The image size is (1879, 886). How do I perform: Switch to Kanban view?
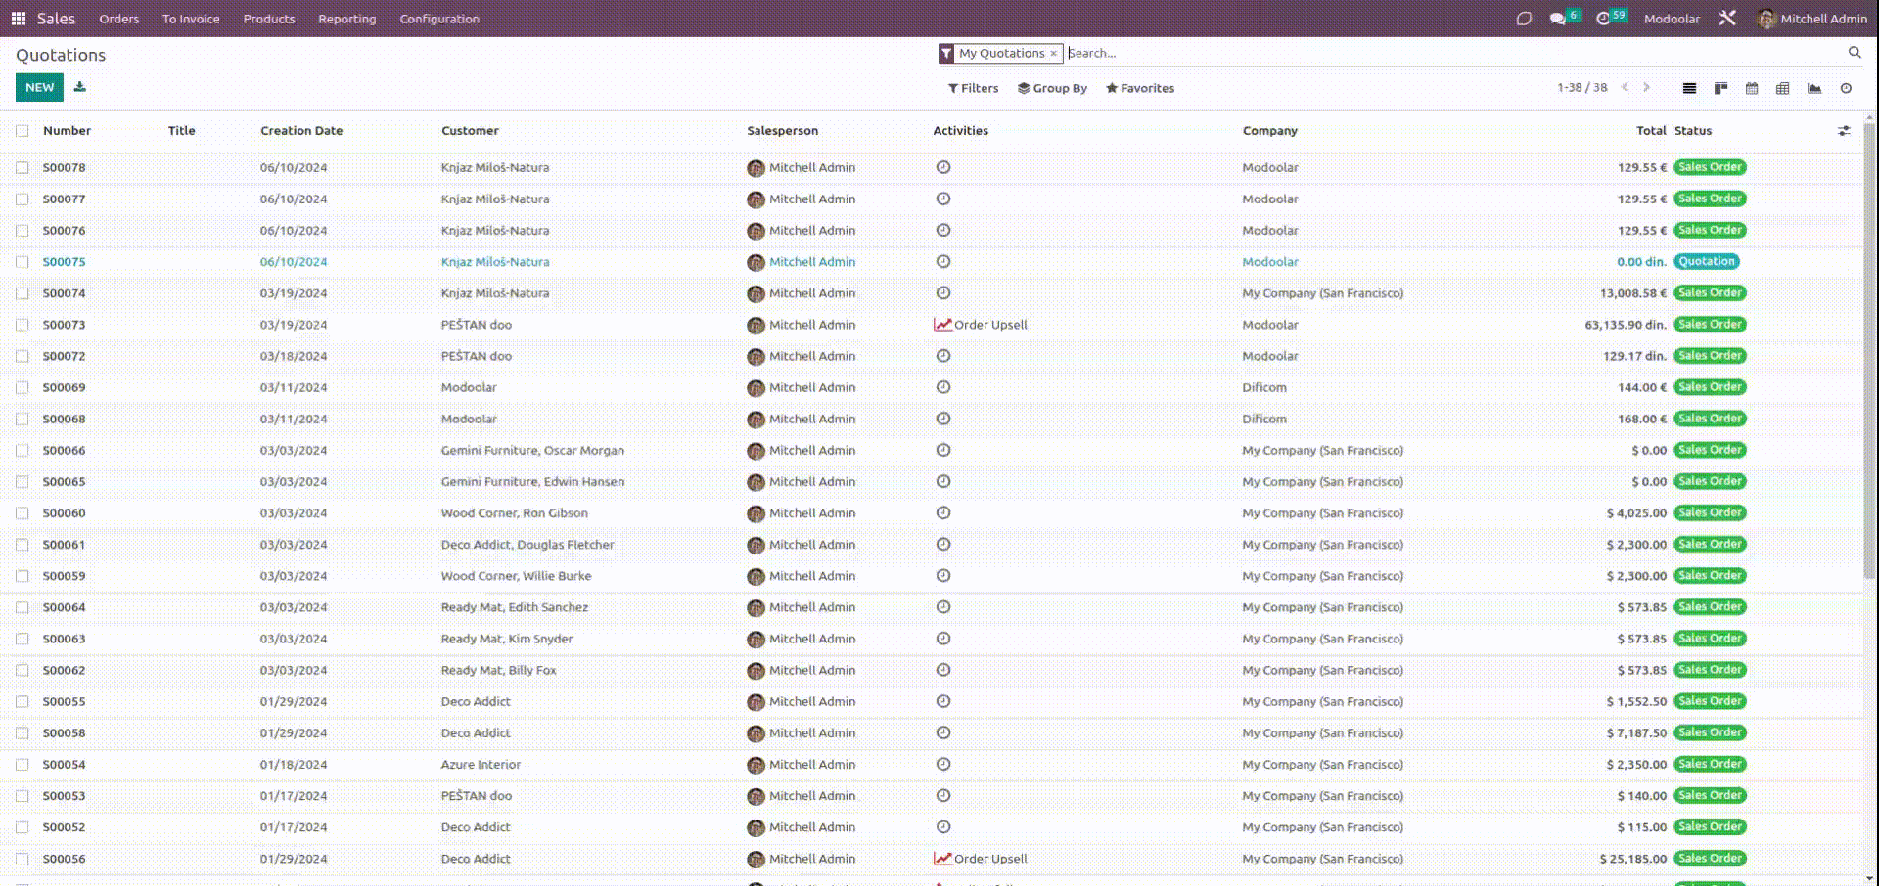pos(1720,88)
